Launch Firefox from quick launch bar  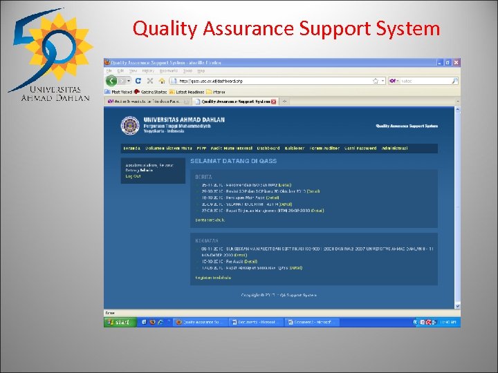[x=152, y=323]
